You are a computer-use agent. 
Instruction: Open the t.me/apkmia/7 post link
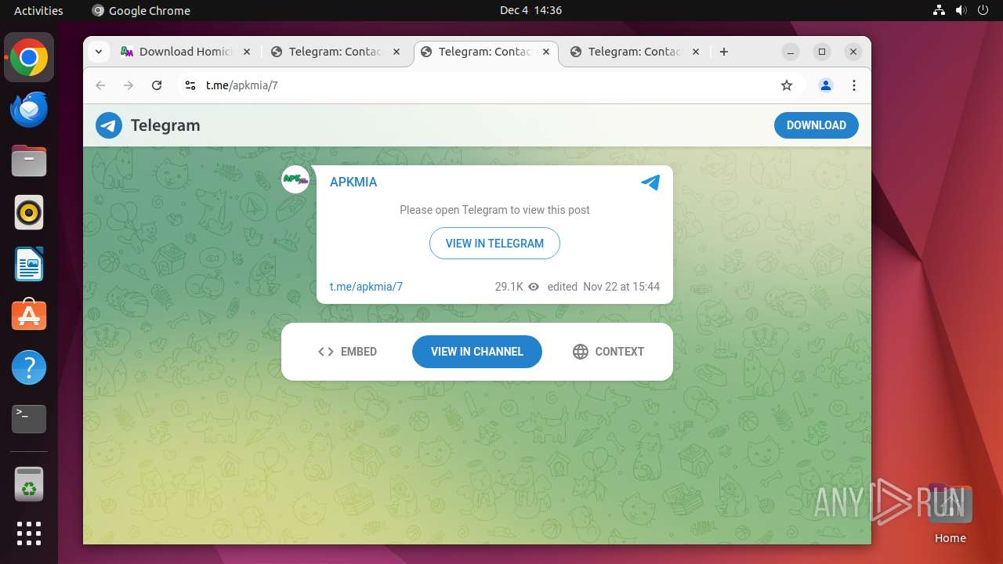pos(366,287)
